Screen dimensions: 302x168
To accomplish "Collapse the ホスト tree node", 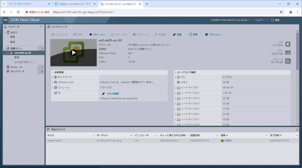I will tap(5, 32).
